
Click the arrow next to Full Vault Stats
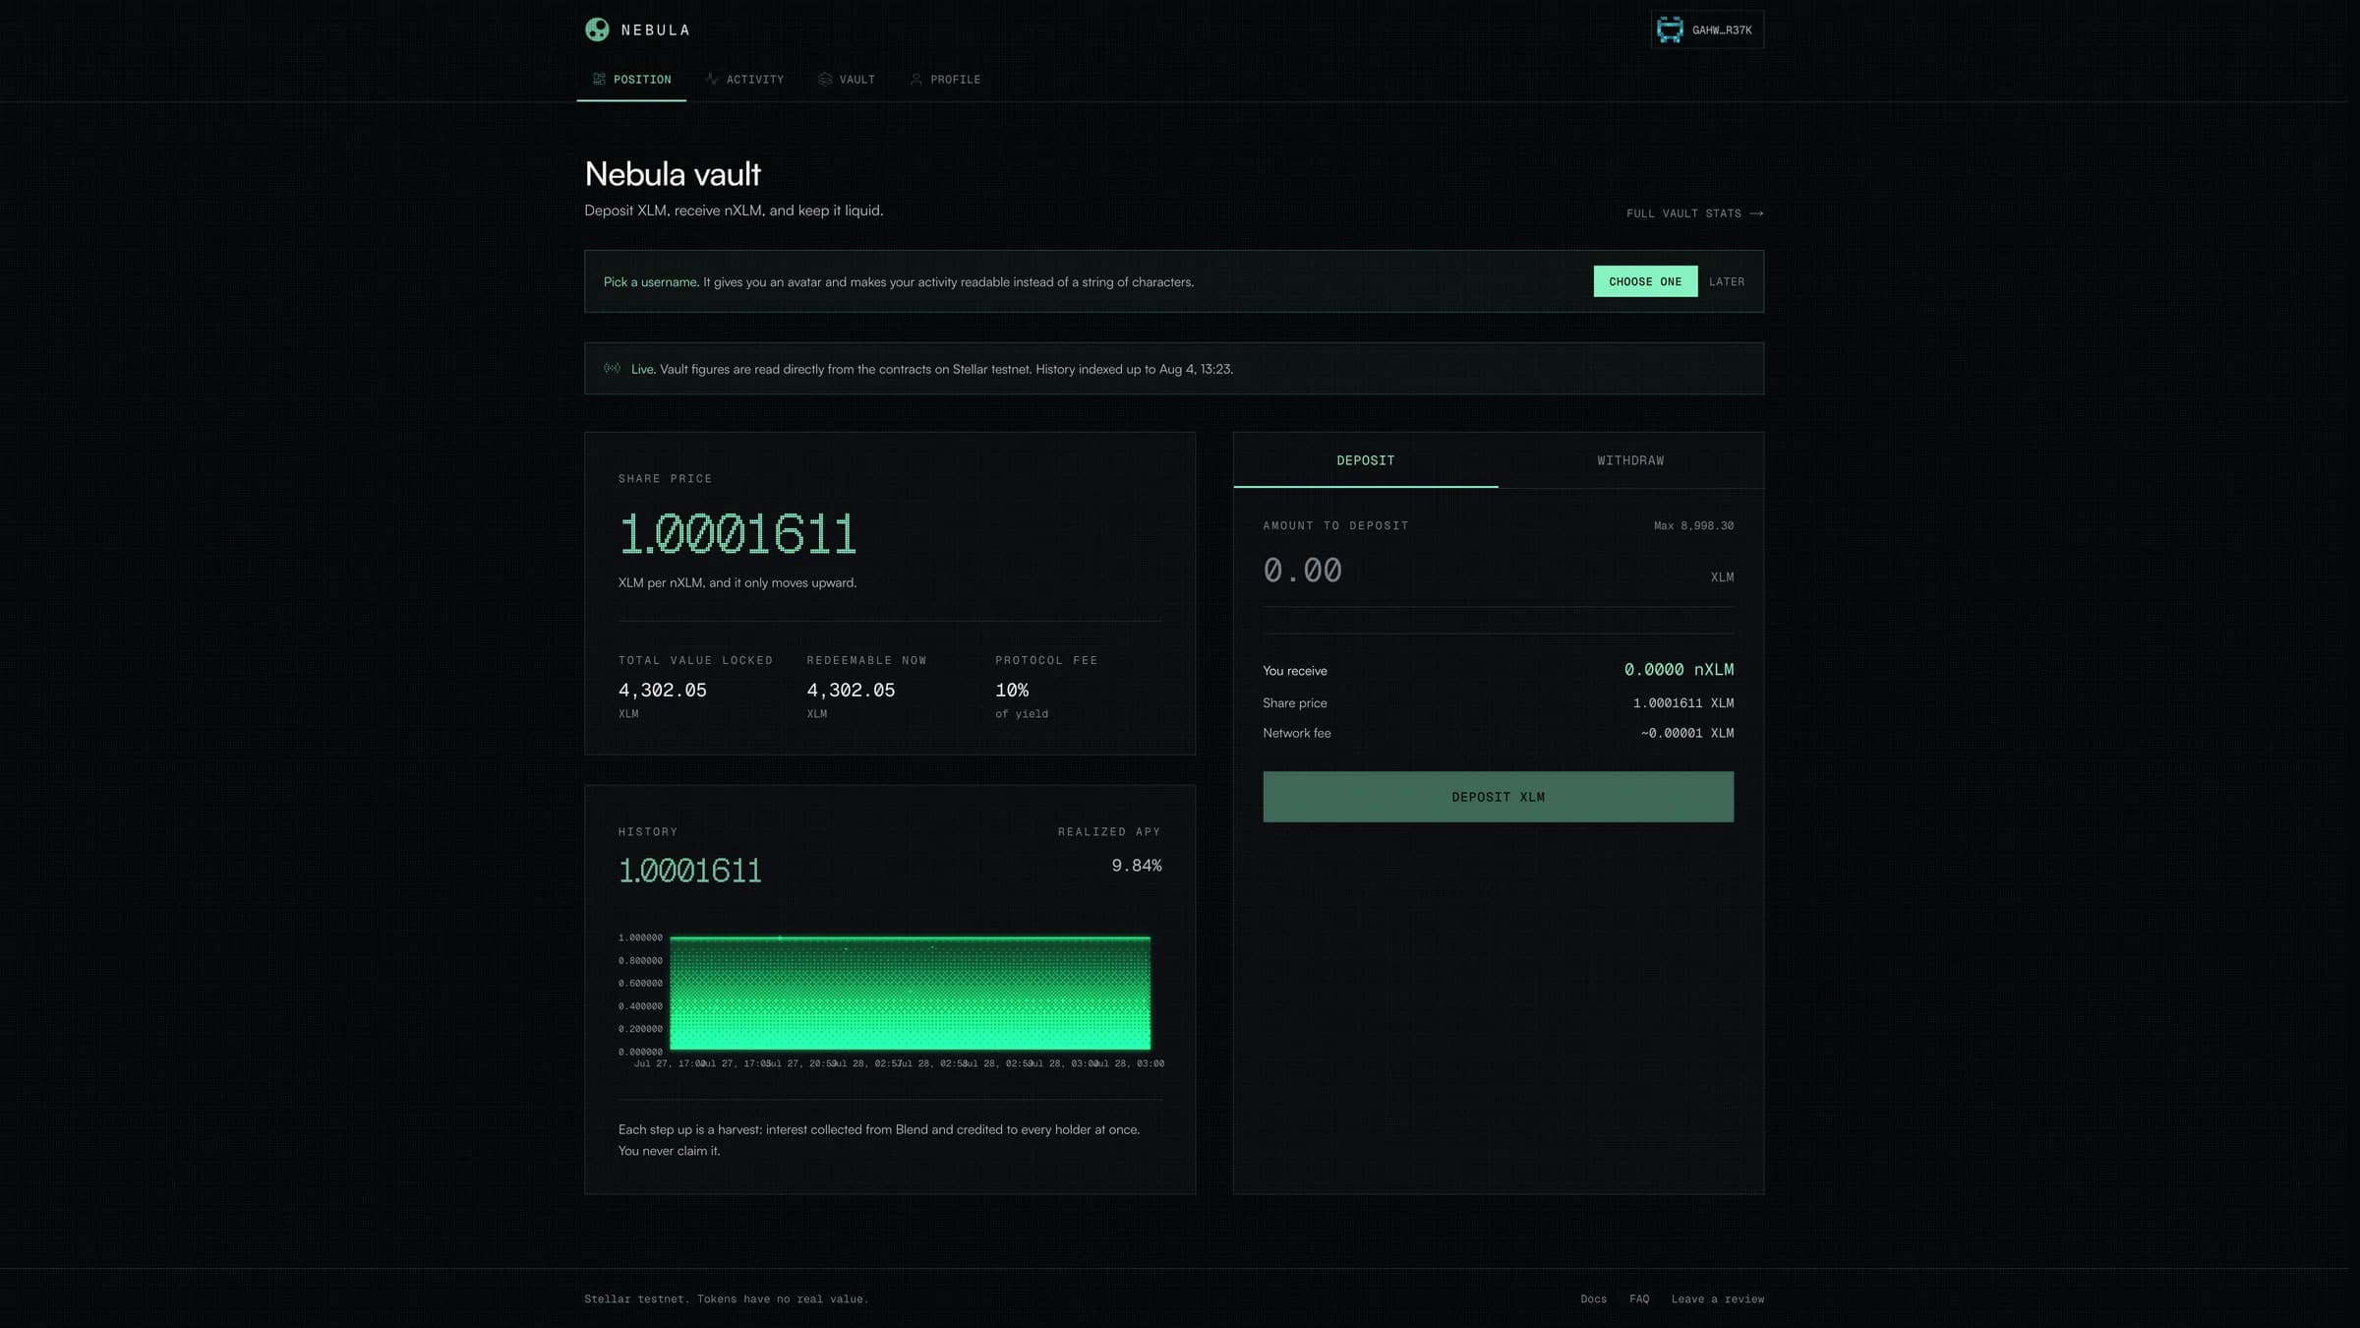(1756, 213)
